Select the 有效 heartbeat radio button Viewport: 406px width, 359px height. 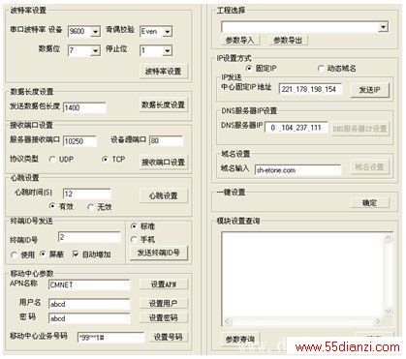[x=52, y=206]
